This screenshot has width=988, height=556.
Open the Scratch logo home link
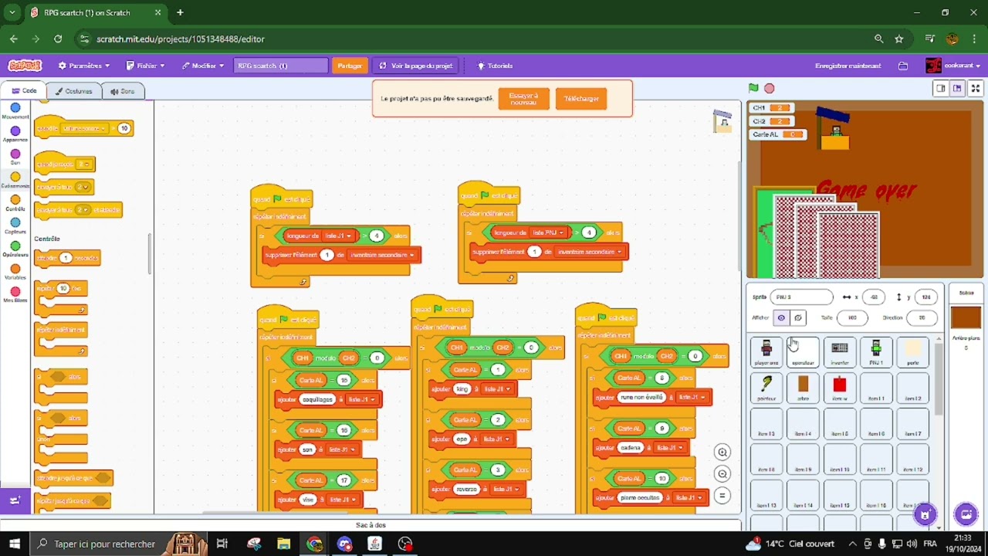25,66
